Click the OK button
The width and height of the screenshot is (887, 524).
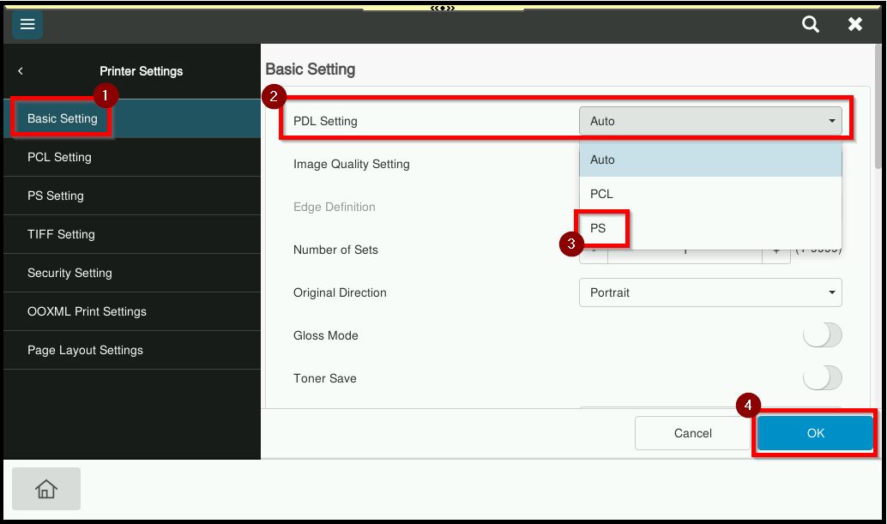pyautogui.click(x=815, y=433)
